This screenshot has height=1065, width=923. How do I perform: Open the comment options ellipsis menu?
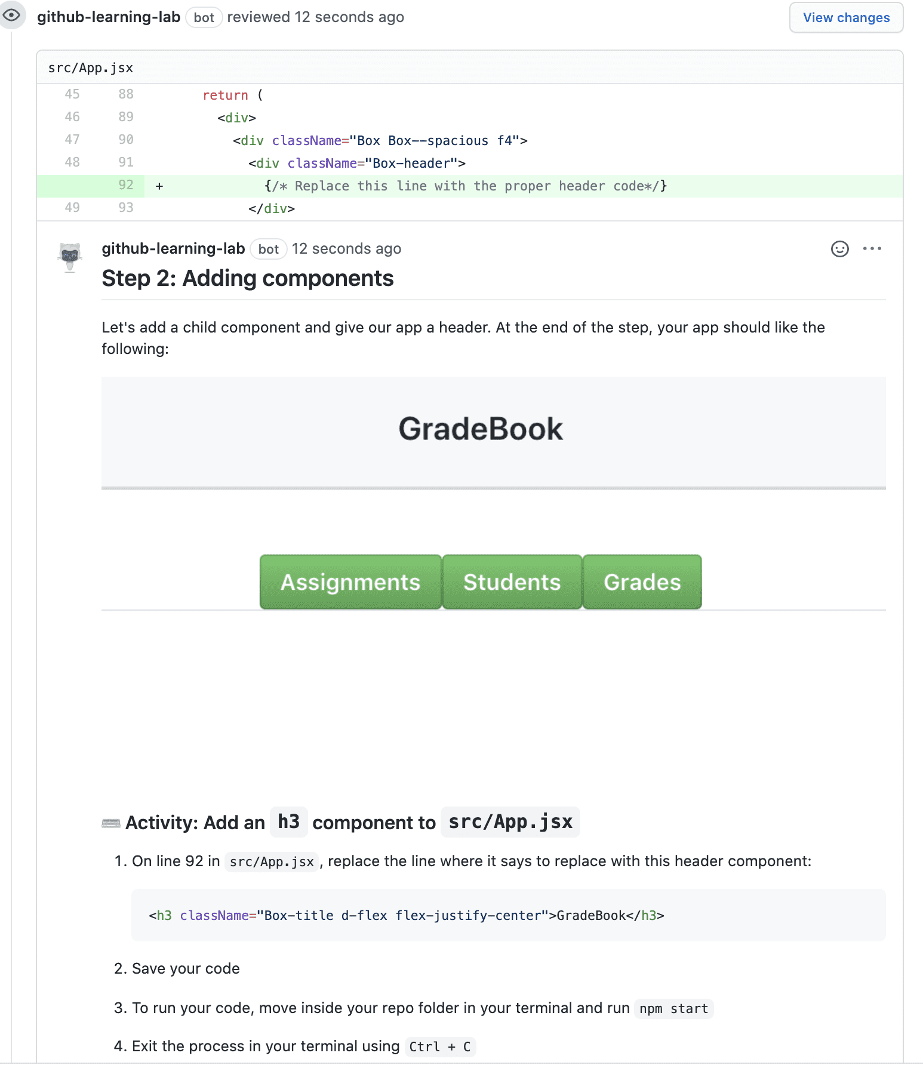(x=872, y=249)
